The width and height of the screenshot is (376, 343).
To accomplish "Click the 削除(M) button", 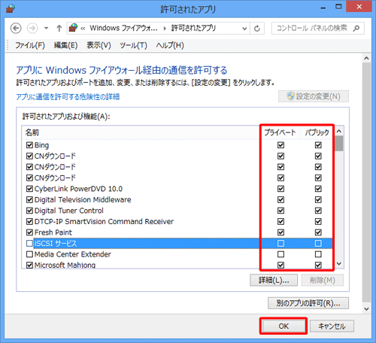I will [x=323, y=280].
